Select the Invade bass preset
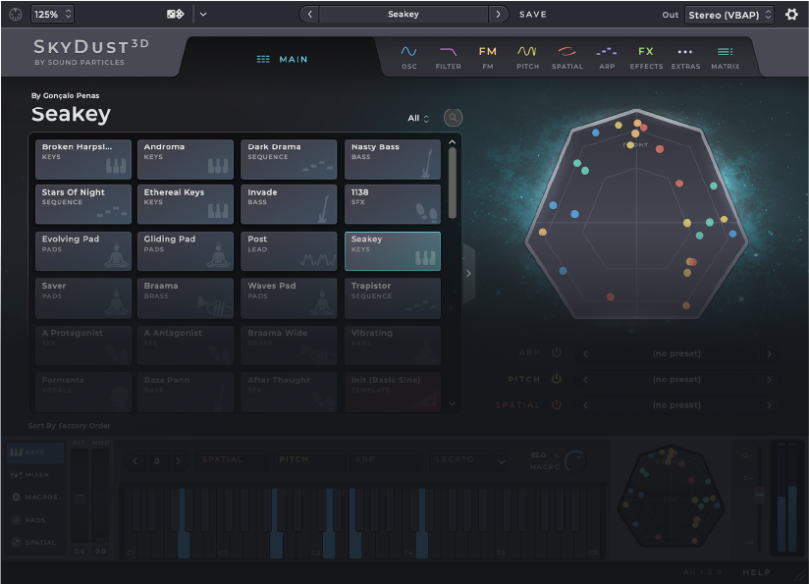This screenshot has width=809, height=584. (289, 204)
